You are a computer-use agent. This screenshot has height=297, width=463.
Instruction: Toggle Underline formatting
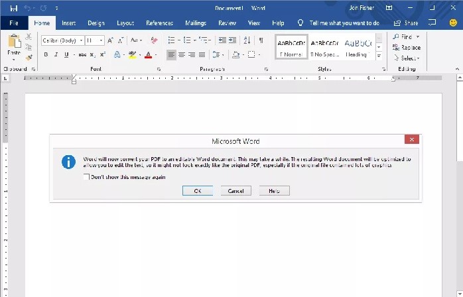point(66,54)
